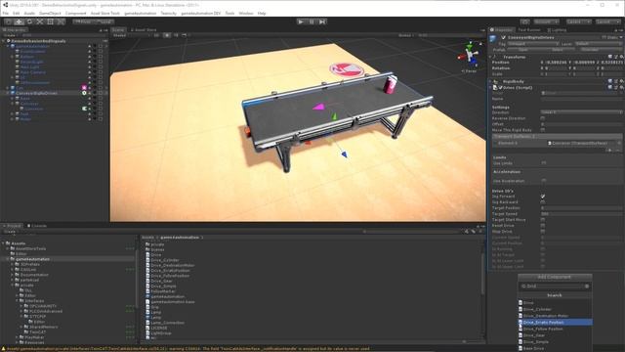Toggle the Reverse Direction checkbox
The image size is (625, 352).
click(543, 118)
